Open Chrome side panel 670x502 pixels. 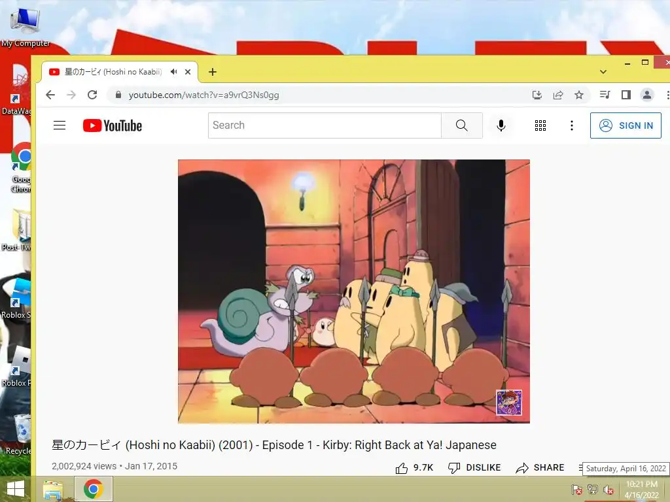point(626,95)
